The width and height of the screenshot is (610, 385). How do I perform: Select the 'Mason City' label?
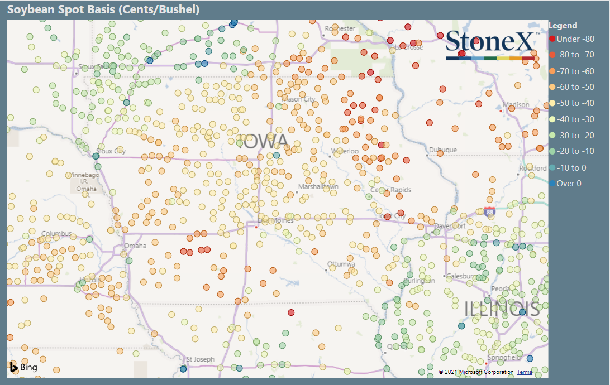(x=298, y=99)
